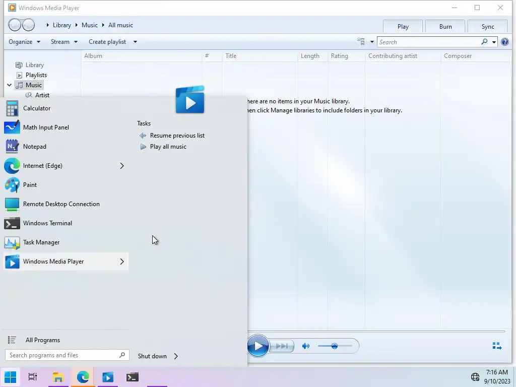
Task: Collapse the Music tree node
Action: tap(9, 85)
